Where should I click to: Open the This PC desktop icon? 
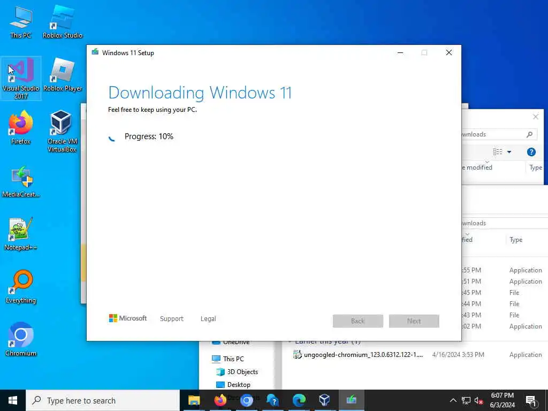[x=21, y=21]
